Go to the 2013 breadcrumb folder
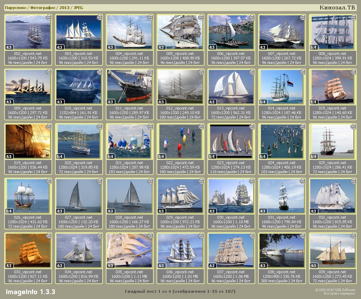The width and height of the screenshot is (361, 299). [x=64, y=8]
